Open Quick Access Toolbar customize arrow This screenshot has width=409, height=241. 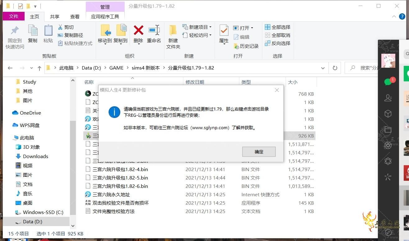coord(35,6)
